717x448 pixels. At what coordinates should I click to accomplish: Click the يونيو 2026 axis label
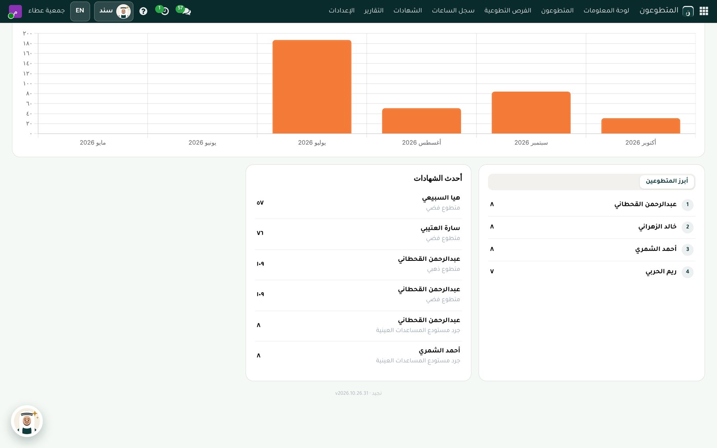202,143
